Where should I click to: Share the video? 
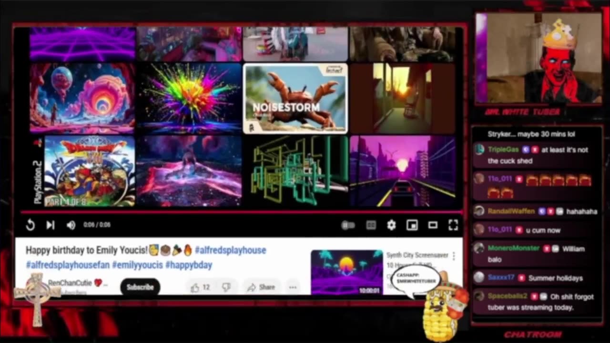tap(261, 287)
